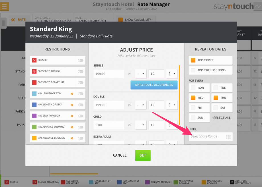
Task: Click the orange price panel scrollbar
Action: tap(179, 95)
